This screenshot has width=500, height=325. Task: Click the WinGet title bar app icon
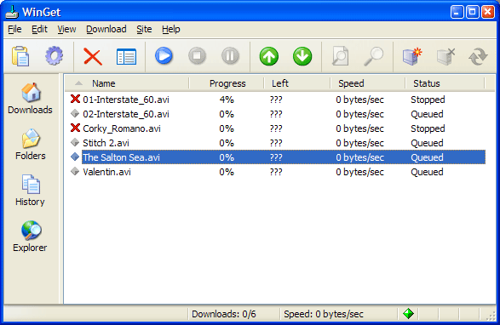coord(12,12)
